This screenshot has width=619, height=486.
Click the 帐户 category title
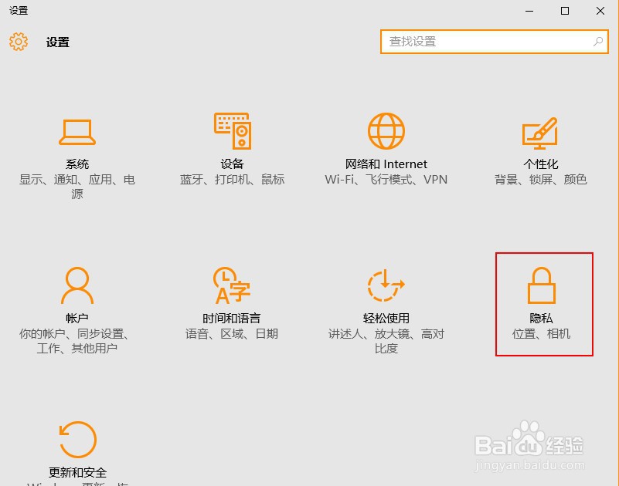click(77, 318)
